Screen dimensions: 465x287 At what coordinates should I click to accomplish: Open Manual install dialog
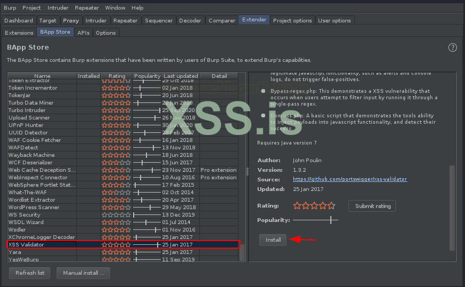coord(83,273)
